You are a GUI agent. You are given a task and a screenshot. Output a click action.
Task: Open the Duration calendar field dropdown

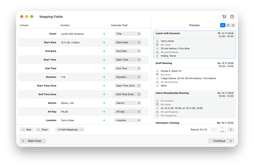click(x=128, y=77)
